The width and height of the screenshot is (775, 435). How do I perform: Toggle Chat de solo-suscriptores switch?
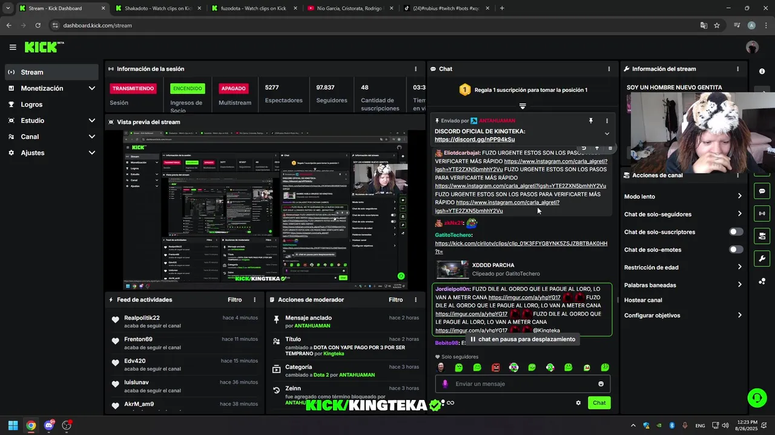[736, 232]
